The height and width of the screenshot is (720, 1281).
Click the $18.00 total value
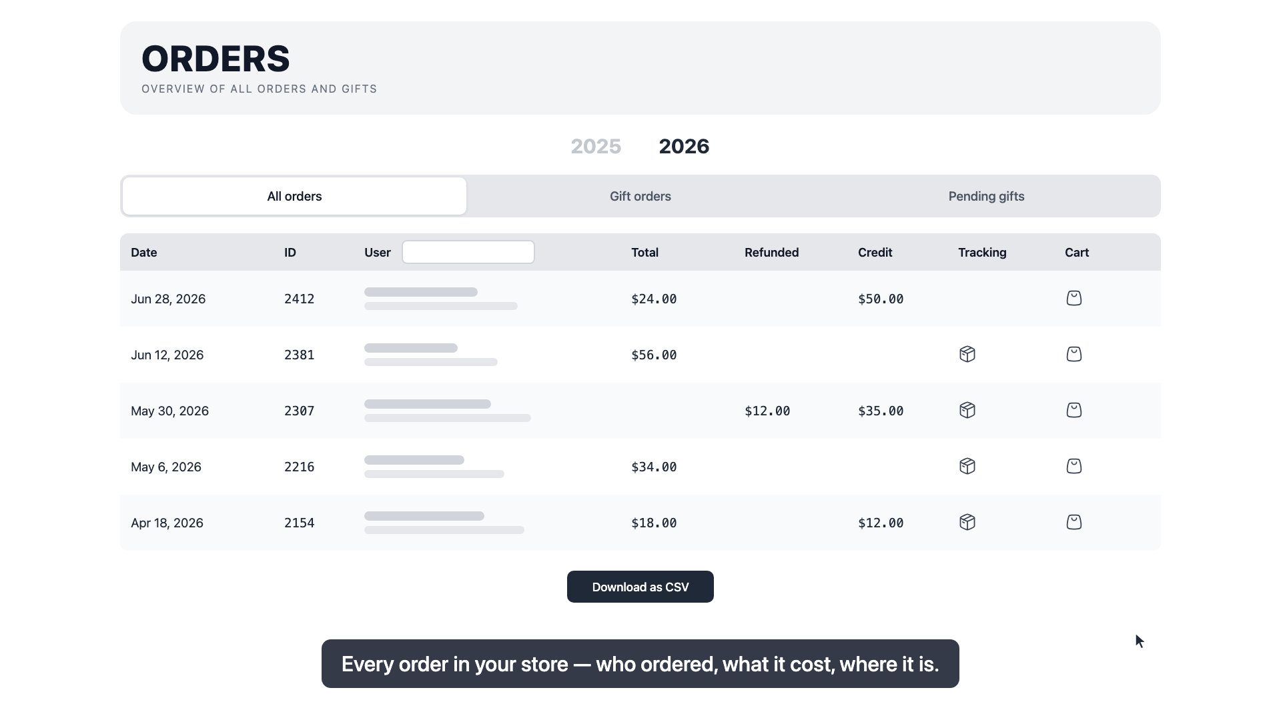click(x=654, y=523)
